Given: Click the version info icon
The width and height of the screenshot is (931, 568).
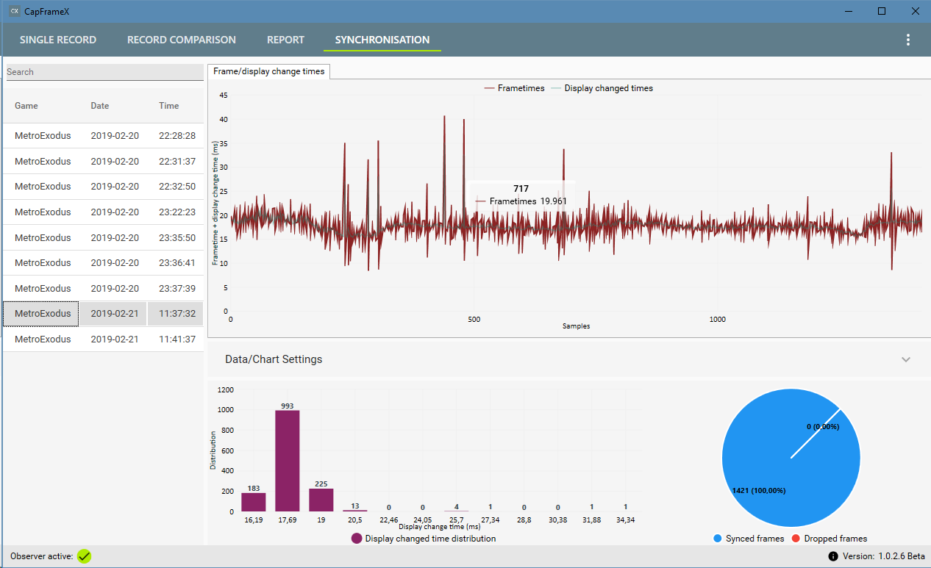Looking at the screenshot, I should pyautogui.click(x=833, y=556).
